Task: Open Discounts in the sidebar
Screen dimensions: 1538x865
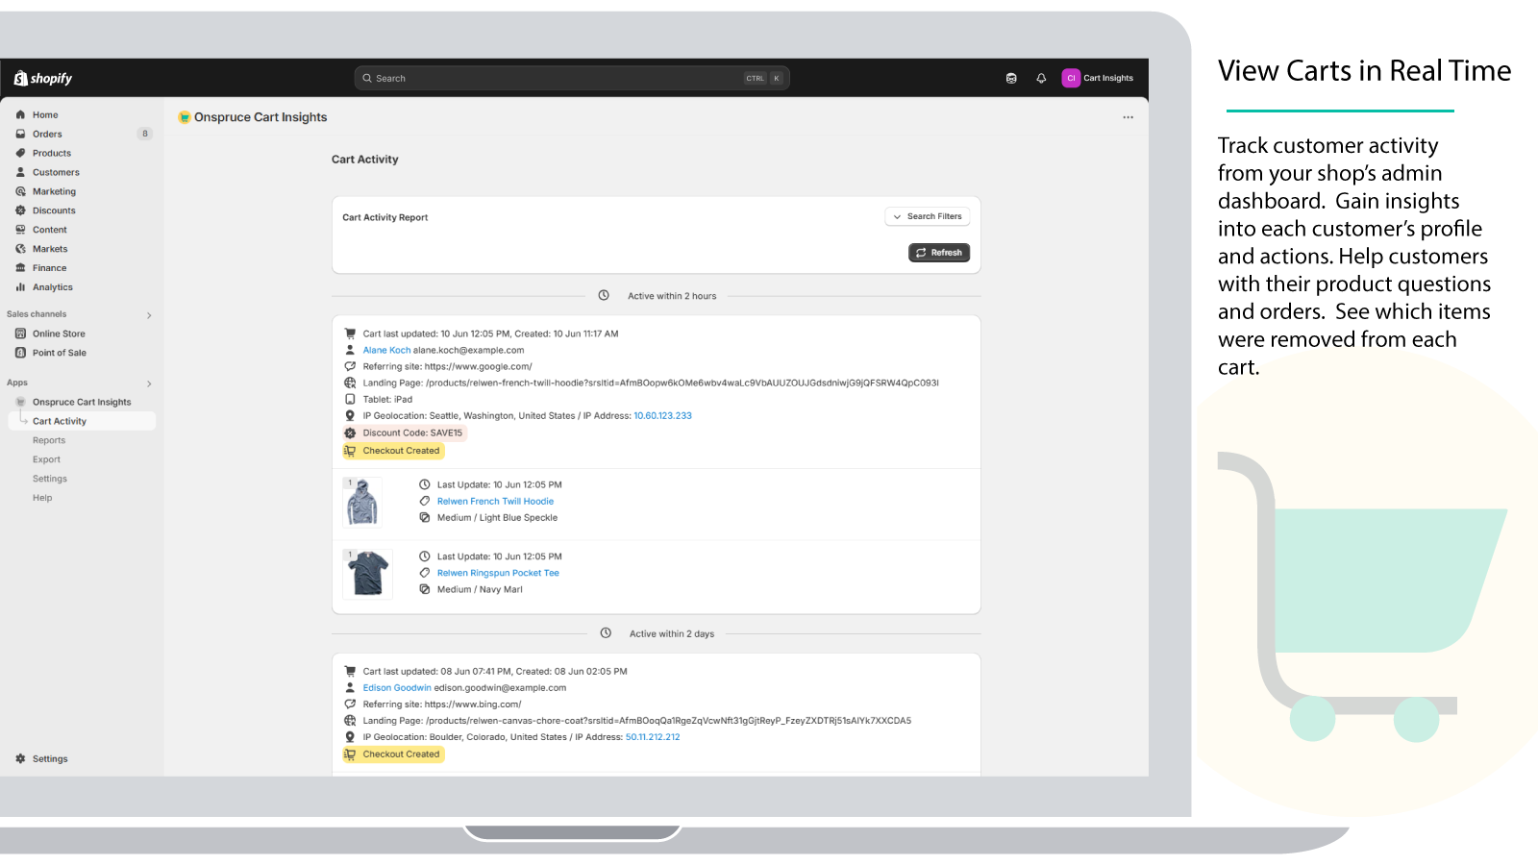Action: 54,211
